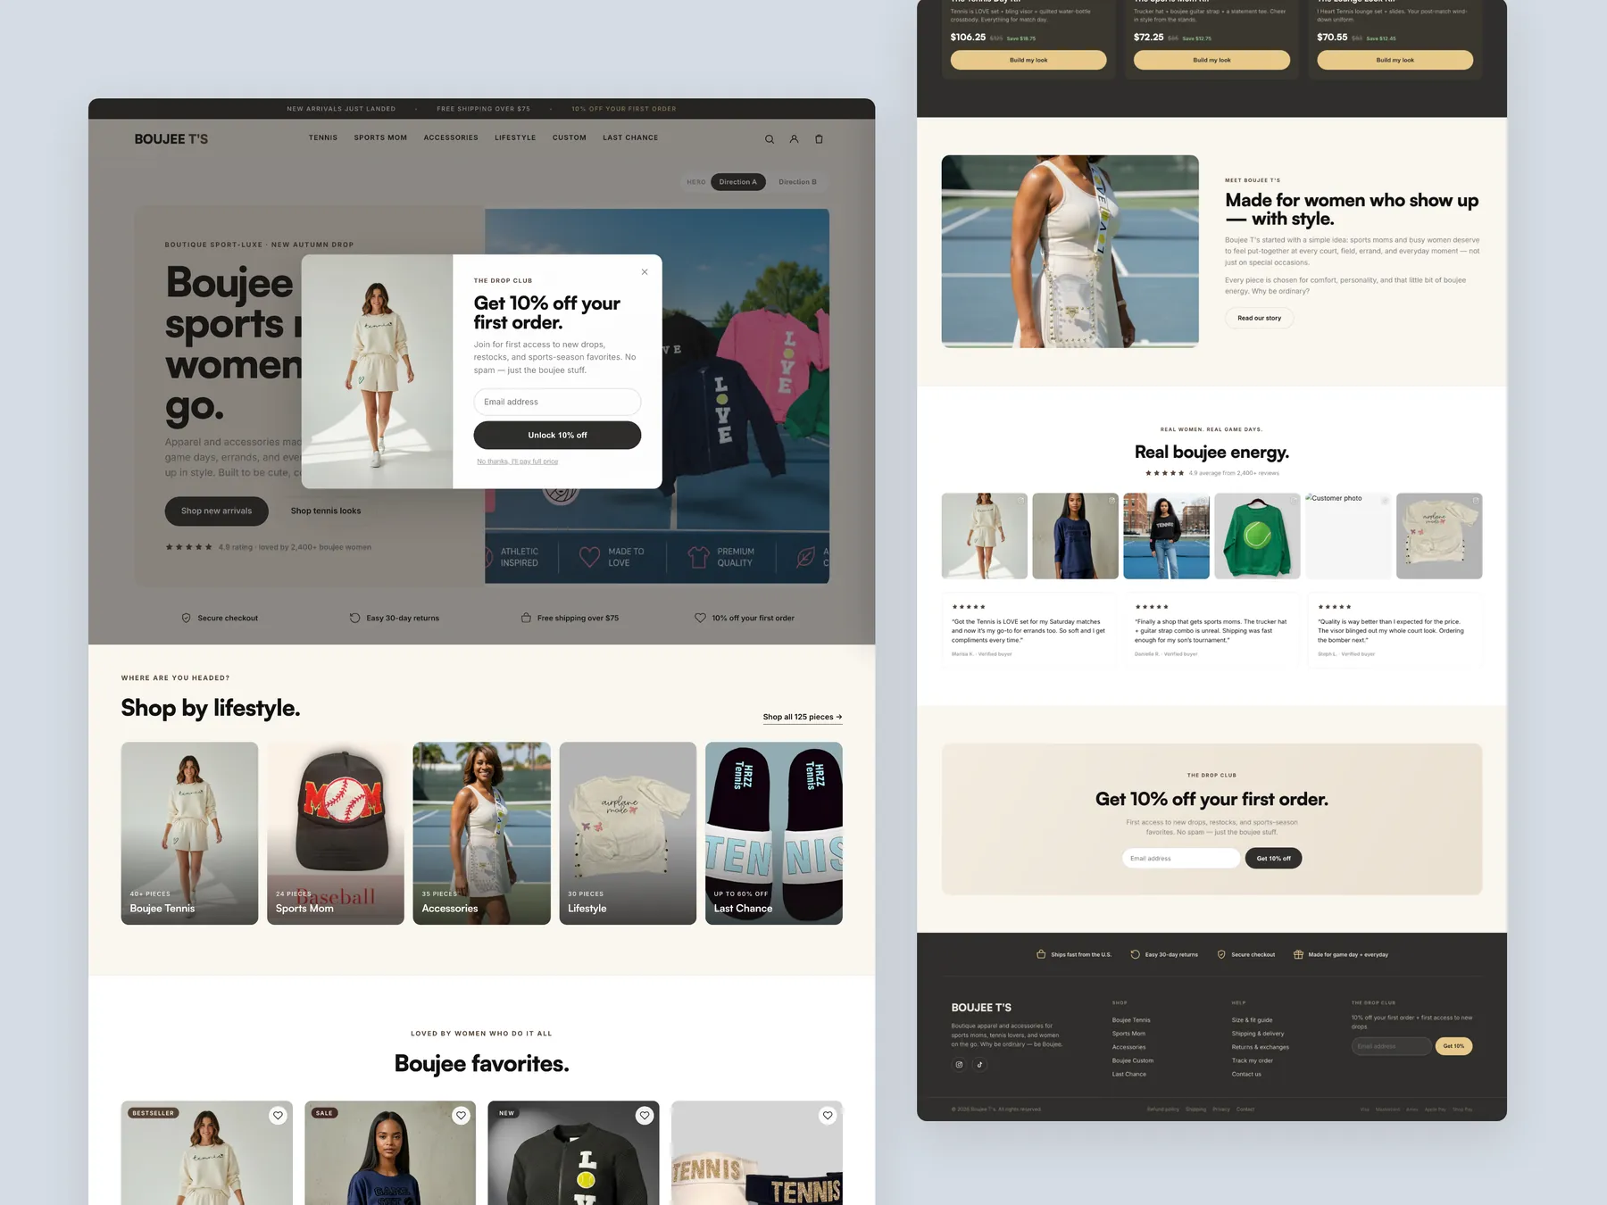1607x1205 pixels.
Task: Click Build my look for $106.25 kit
Action: 1028,60
